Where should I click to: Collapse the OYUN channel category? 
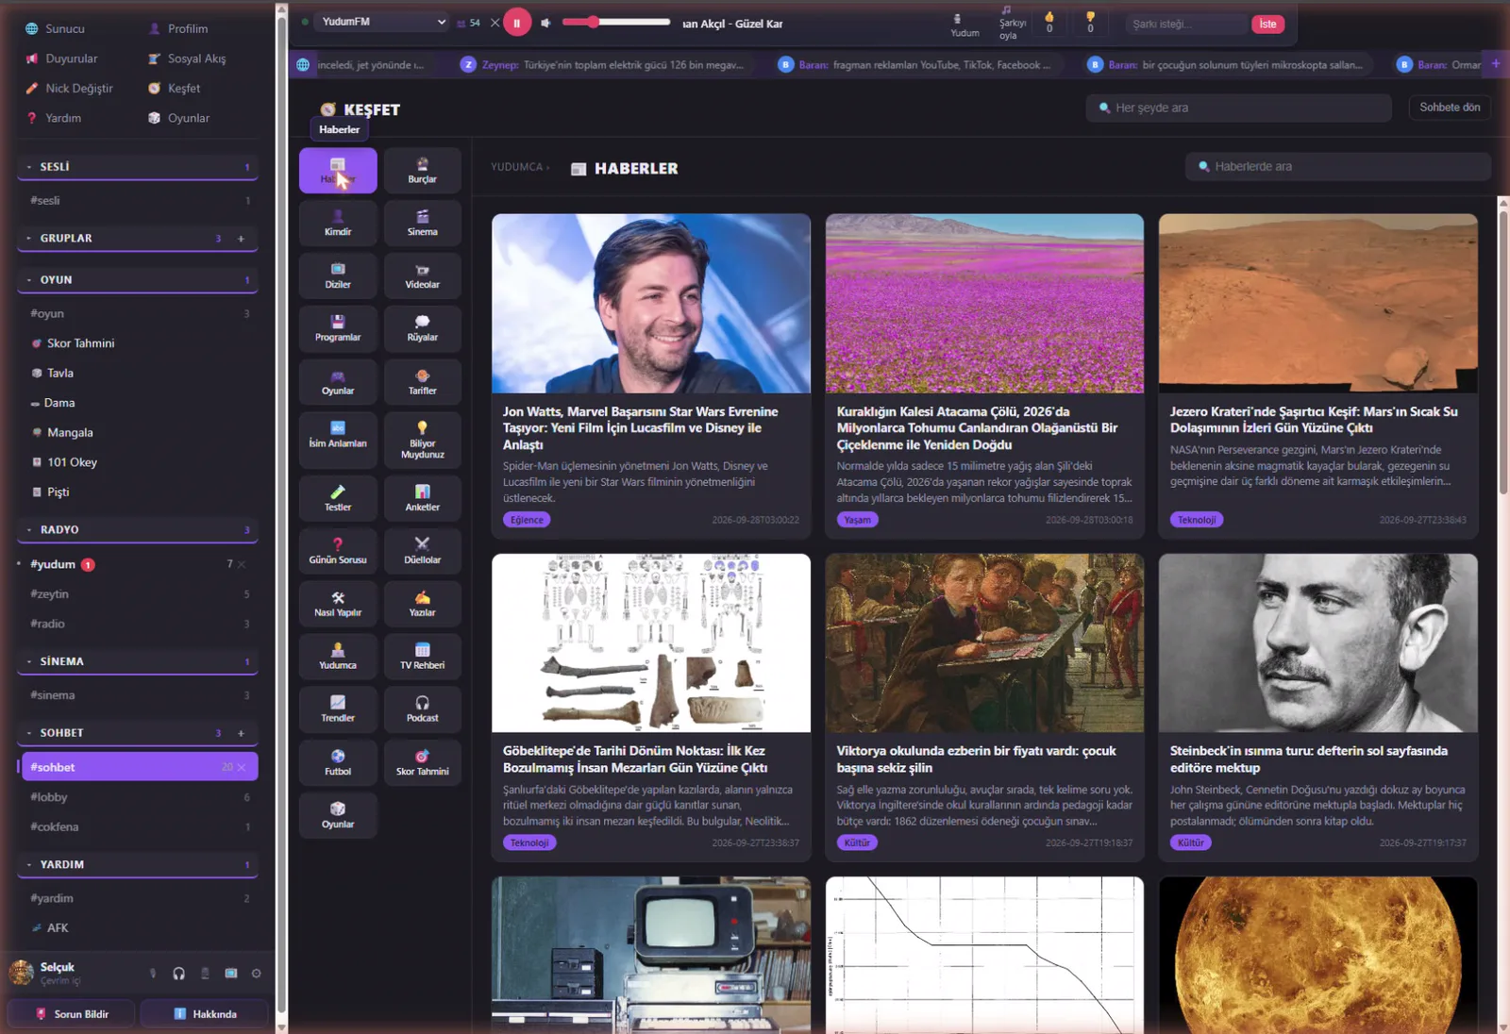pos(137,280)
